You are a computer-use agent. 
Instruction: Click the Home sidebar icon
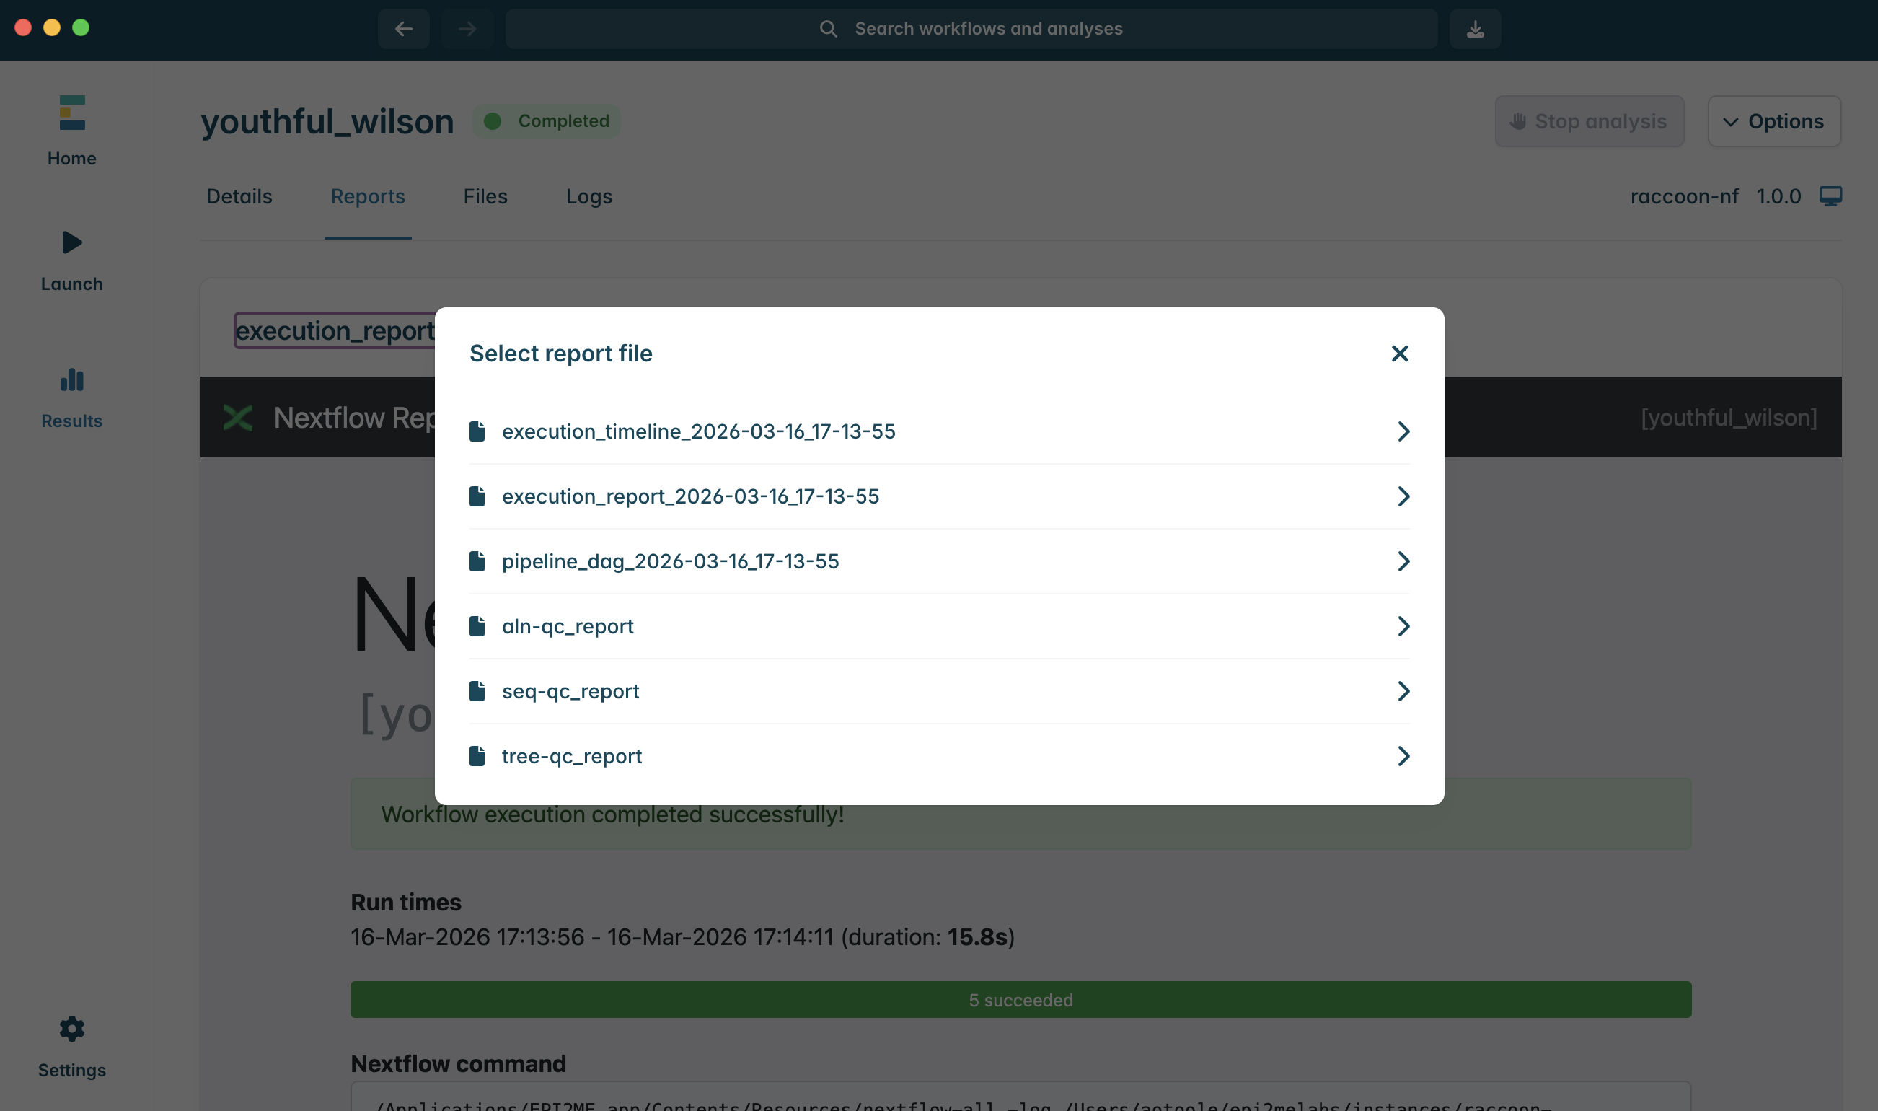click(72, 114)
